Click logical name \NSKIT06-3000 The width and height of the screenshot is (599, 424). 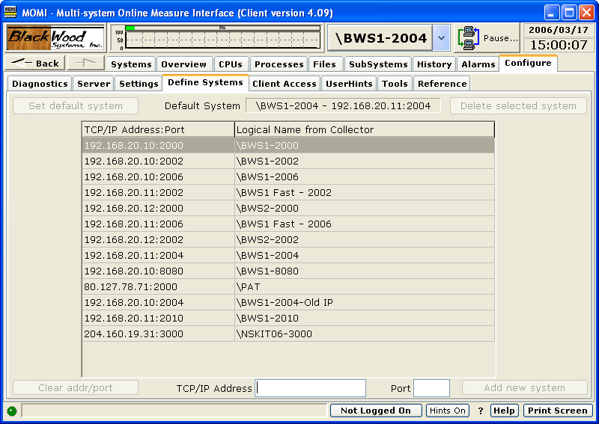(x=274, y=334)
